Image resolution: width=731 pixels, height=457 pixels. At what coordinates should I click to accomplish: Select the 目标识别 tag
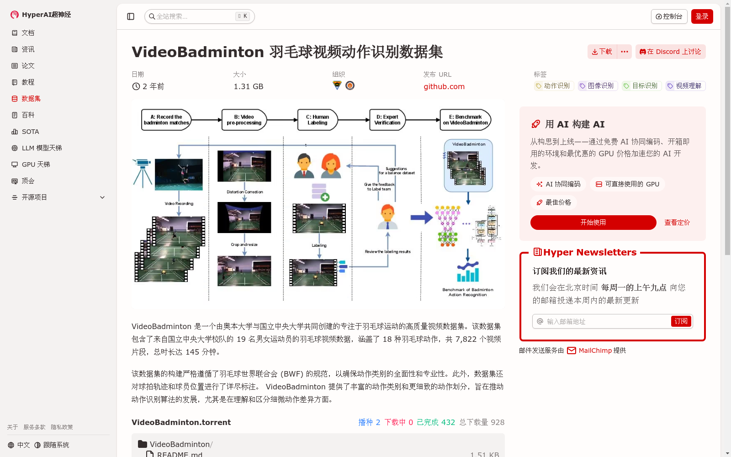(641, 86)
